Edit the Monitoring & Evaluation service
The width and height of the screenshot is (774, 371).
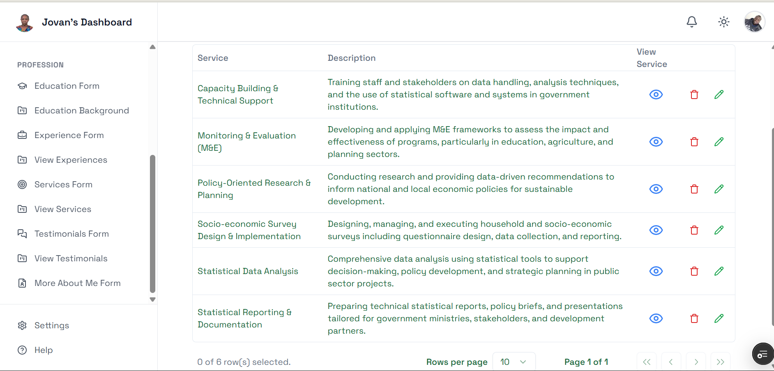tap(719, 142)
